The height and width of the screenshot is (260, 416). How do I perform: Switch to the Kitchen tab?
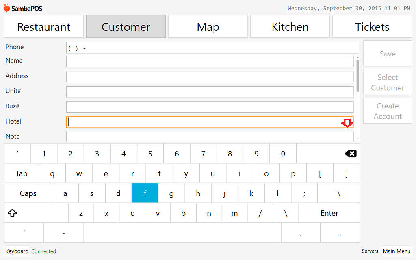290,26
